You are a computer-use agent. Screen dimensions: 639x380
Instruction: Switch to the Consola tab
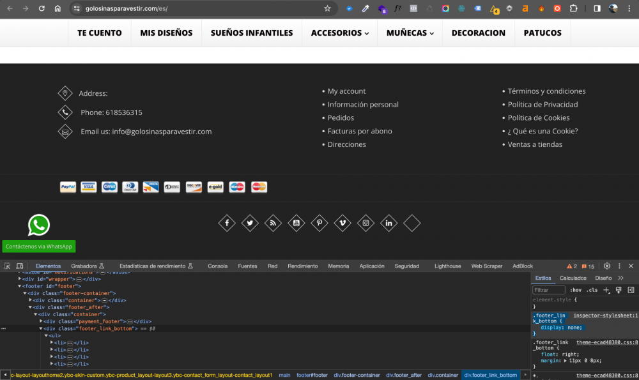coord(217,266)
